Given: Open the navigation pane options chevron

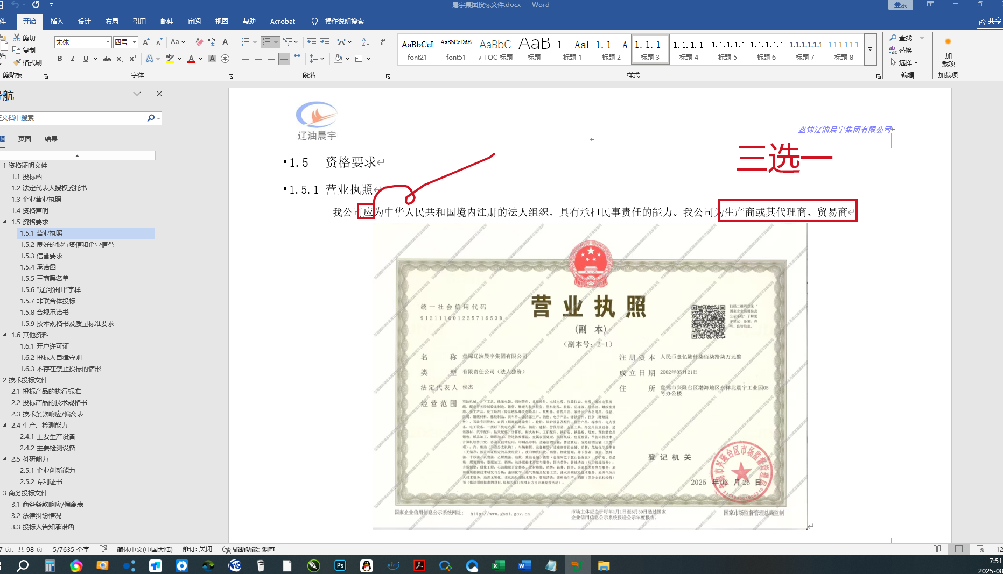Looking at the screenshot, I should 137,94.
